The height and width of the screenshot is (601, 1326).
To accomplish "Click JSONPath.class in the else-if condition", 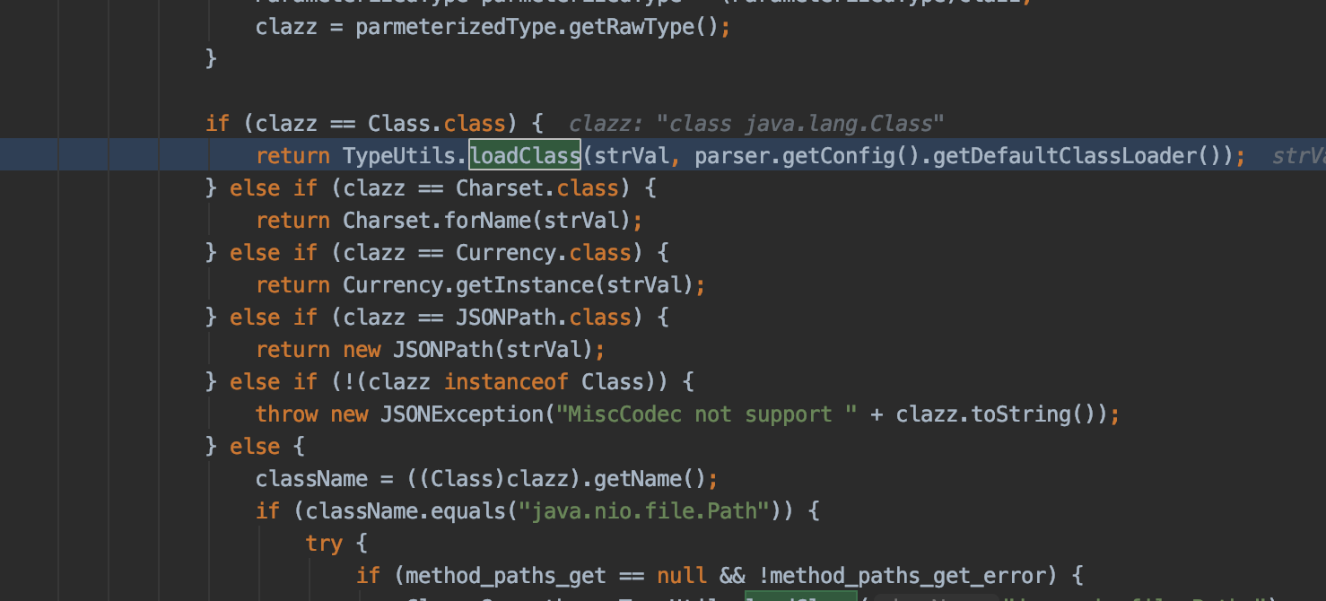I will click(x=544, y=318).
